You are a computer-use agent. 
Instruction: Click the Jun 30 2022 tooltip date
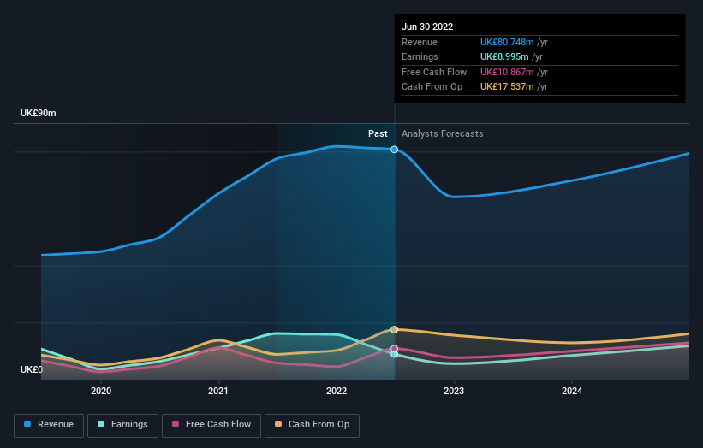pos(427,27)
